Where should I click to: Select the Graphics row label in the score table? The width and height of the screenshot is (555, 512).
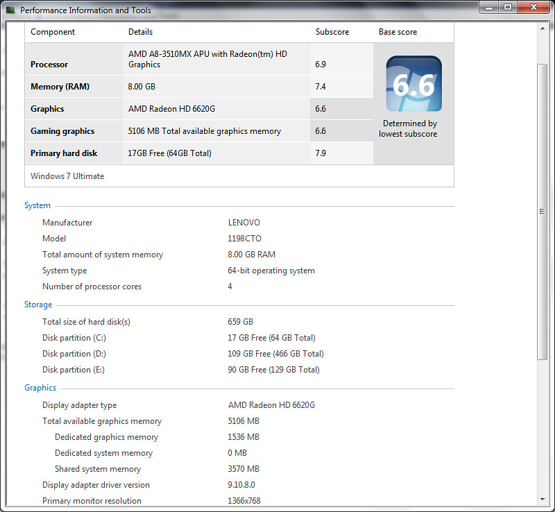[47, 109]
